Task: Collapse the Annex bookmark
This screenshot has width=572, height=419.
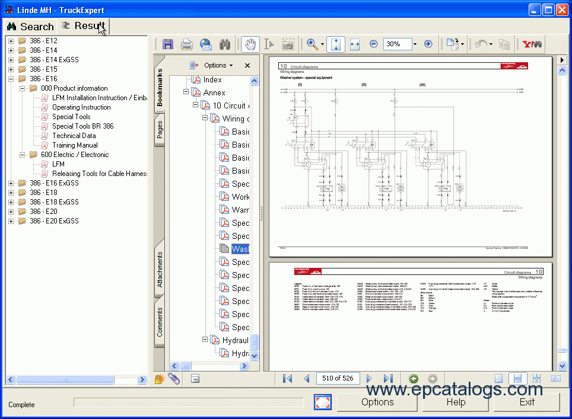Action: pyautogui.click(x=186, y=92)
